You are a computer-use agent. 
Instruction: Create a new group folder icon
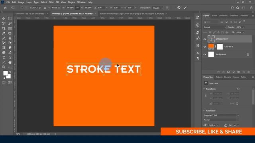pos(239,72)
